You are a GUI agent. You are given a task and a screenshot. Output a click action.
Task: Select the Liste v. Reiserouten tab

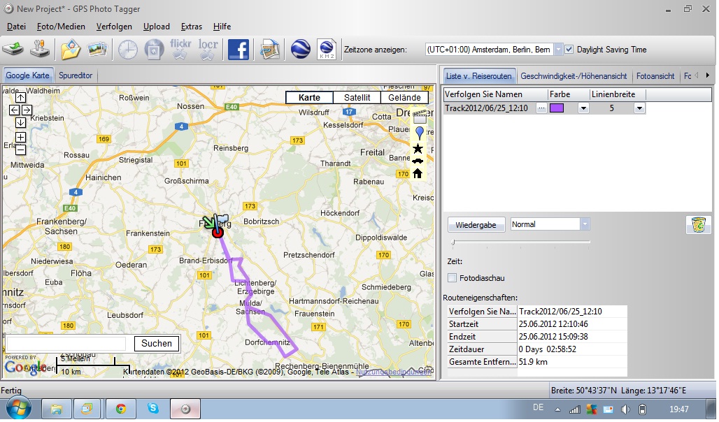click(478, 76)
